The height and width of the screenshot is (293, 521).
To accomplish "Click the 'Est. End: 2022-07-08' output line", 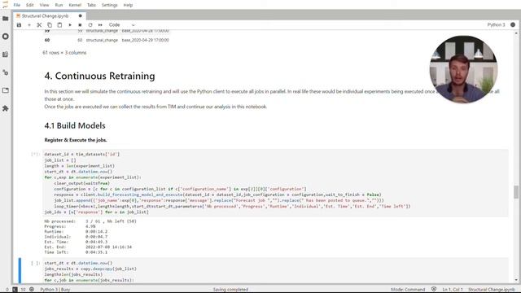I will click(x=88, y=247).
